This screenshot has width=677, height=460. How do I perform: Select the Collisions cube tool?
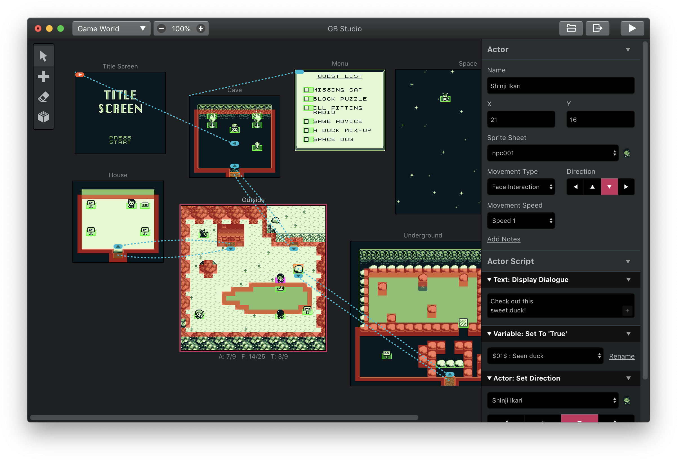click(x=43, y=117)
